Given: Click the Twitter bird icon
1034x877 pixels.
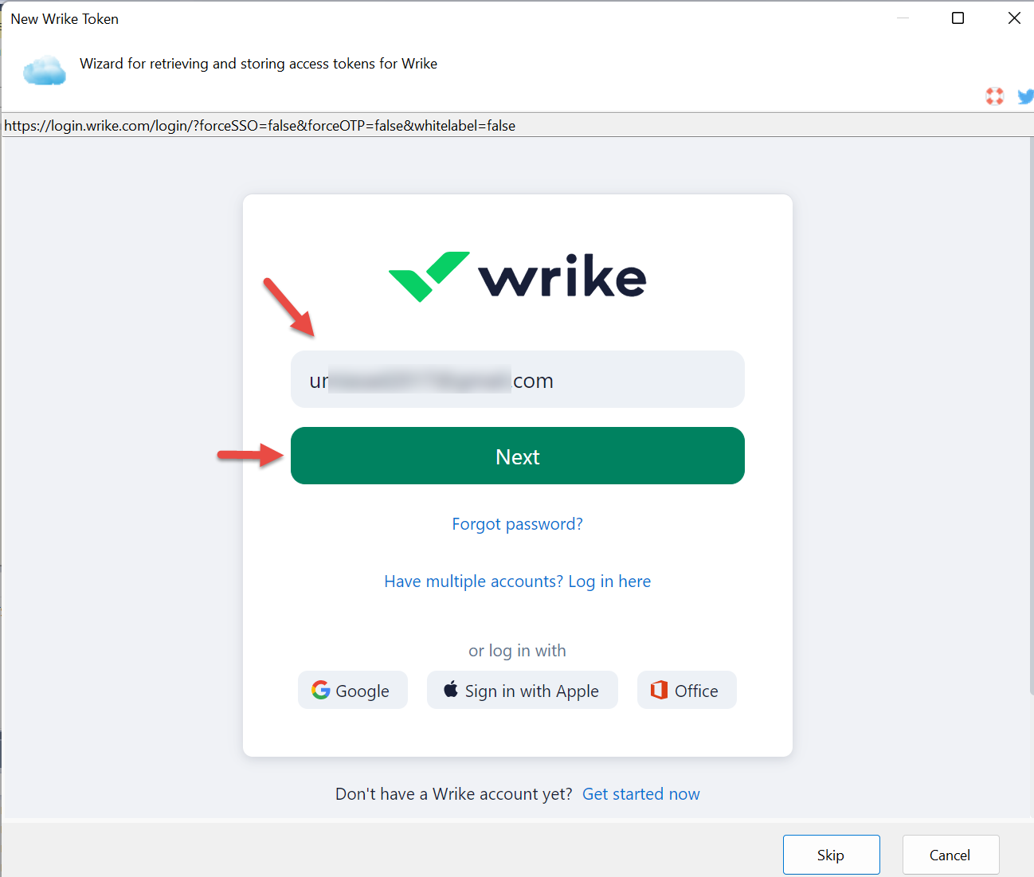Looking at the screenshot, I should (1025, 96).
